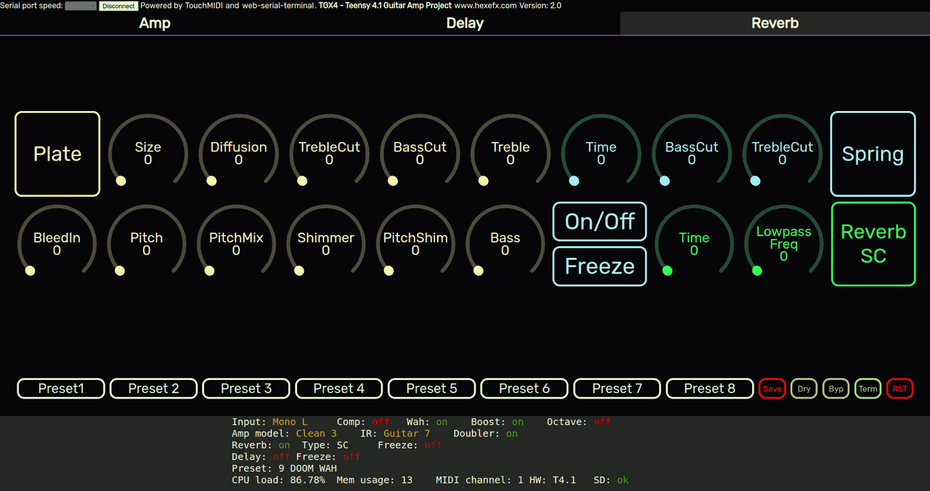The image size is (930, 491).
Task: Click the red Save button
Action: [x=772, y=389]
